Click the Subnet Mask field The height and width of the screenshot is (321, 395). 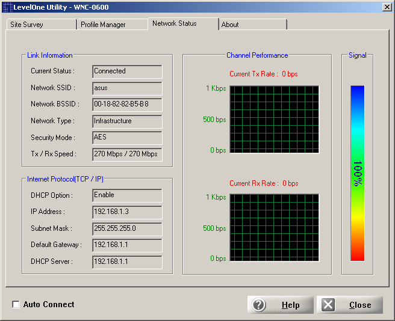pos(127,229)
